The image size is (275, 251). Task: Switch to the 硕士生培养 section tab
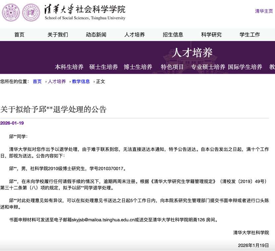pos(103,67)
